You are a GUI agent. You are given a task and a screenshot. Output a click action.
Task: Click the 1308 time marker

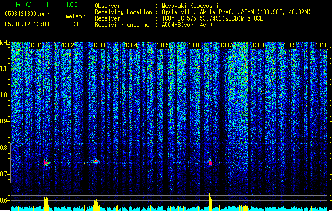click(x=258, y=45)
